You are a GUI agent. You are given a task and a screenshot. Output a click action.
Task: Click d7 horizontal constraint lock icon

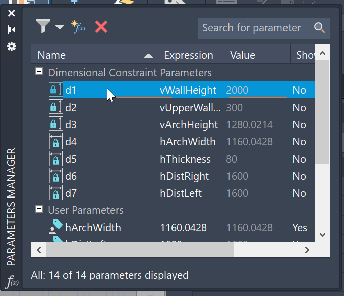tap(55, 193)
